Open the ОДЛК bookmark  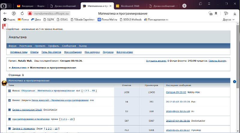pos(49,19)
